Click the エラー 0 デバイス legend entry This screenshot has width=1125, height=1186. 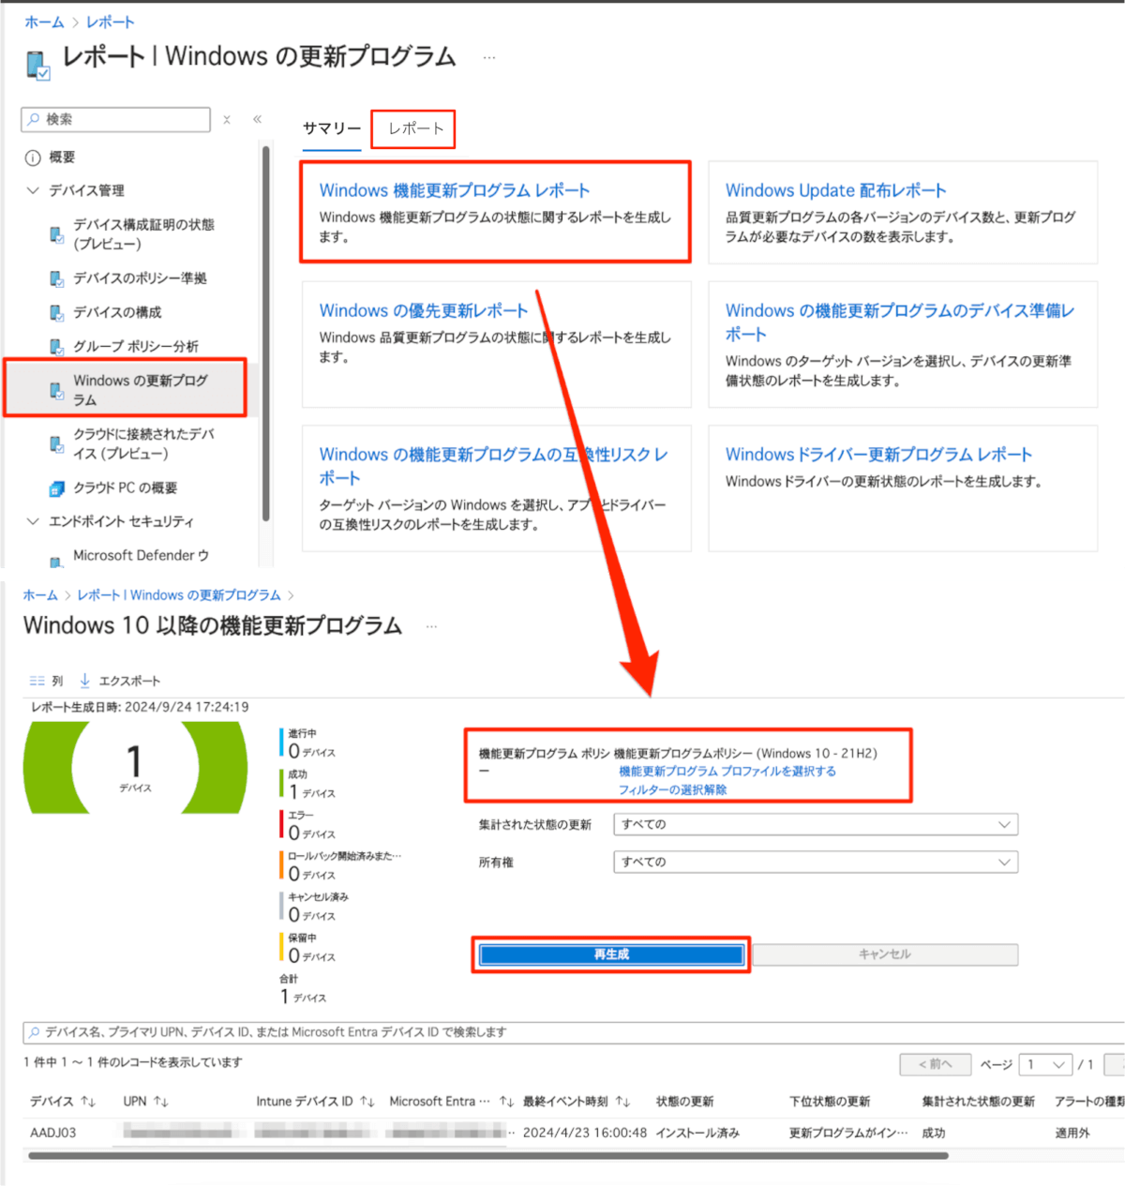tap(308, 825)
